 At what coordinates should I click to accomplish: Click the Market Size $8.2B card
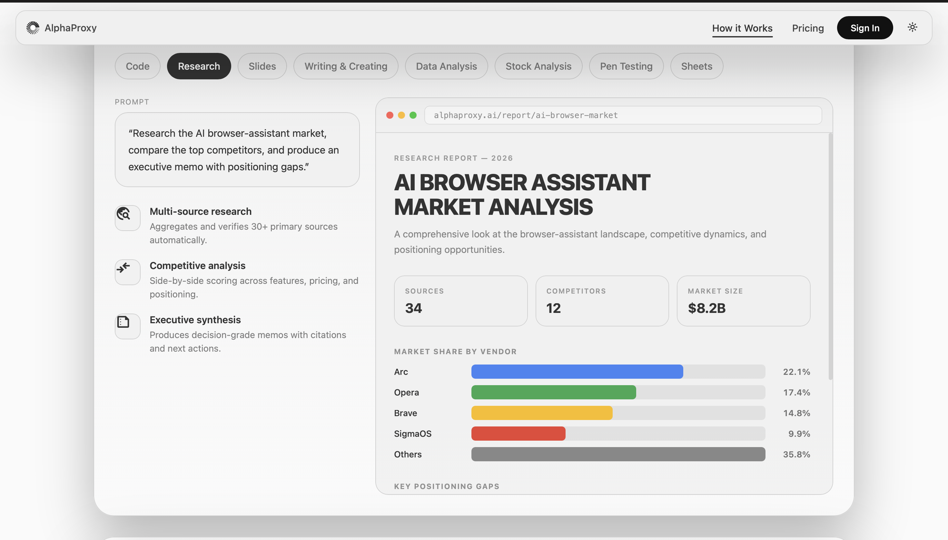(744, 301)
